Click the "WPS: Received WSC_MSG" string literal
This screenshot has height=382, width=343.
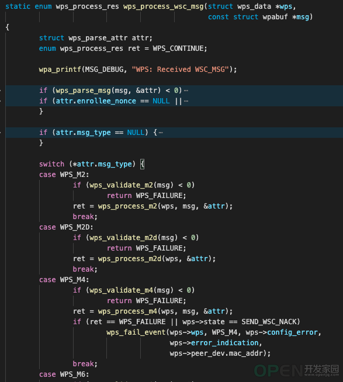(181, 70)
